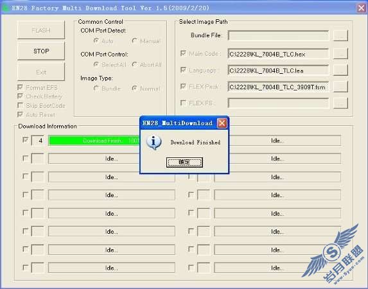Toggle the Auto Reset checkbox
The width and height of the screenshot is (368, 289).
click(21, 114)
